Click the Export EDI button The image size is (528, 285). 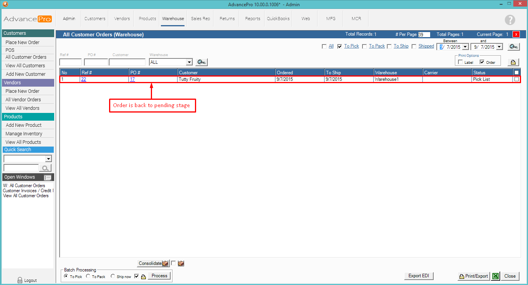[x=419, y=276]
